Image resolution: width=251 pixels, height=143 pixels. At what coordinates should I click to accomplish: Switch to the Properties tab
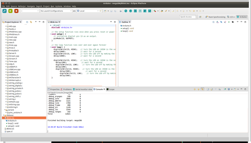coord(54,89)
